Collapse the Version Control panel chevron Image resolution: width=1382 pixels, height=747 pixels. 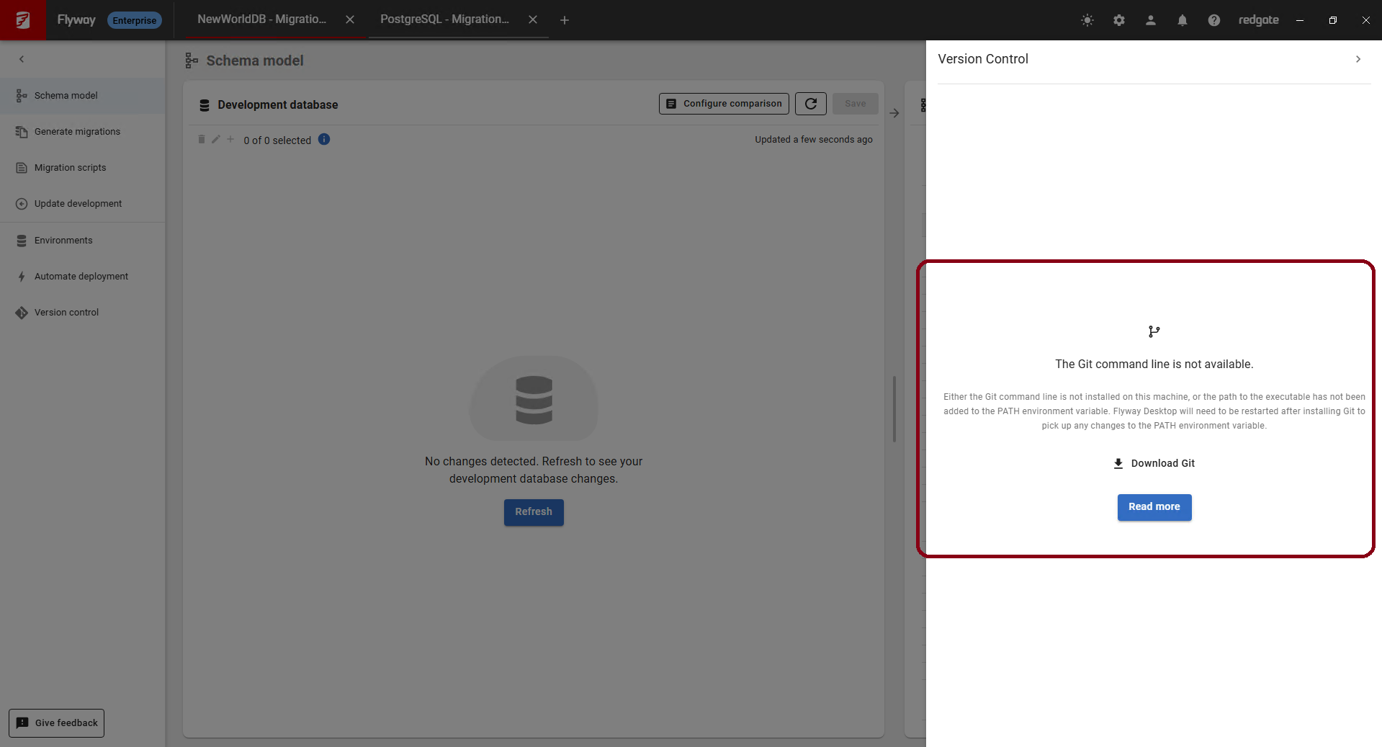(1358, 59)
